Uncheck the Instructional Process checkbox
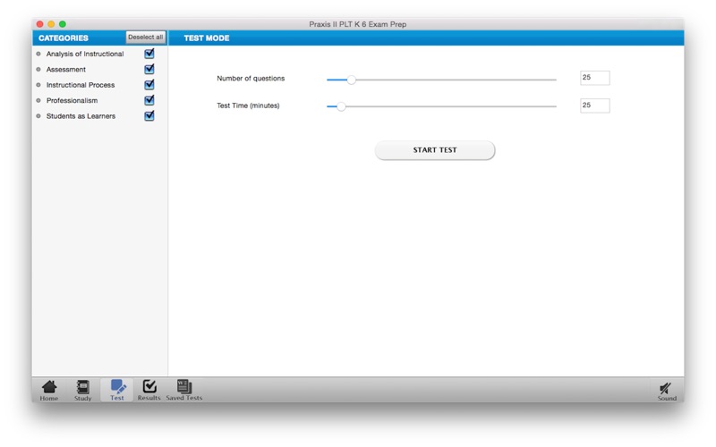716x447 pixels. point(149,85)
